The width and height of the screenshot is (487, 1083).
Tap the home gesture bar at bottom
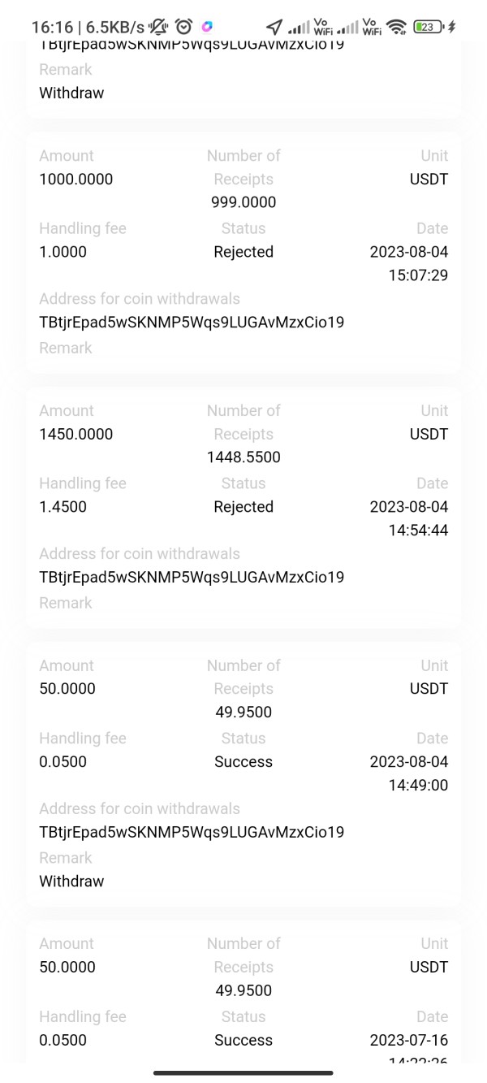tap(243, 1072)
